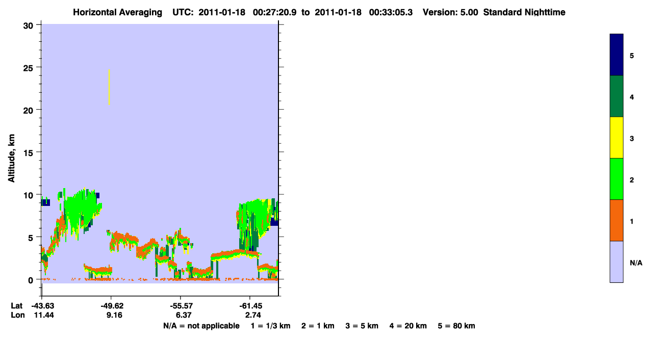Viewport: 663px width, 340px height.
Task: Click the latitude value '-43.63'
Action: pos(43,305)
